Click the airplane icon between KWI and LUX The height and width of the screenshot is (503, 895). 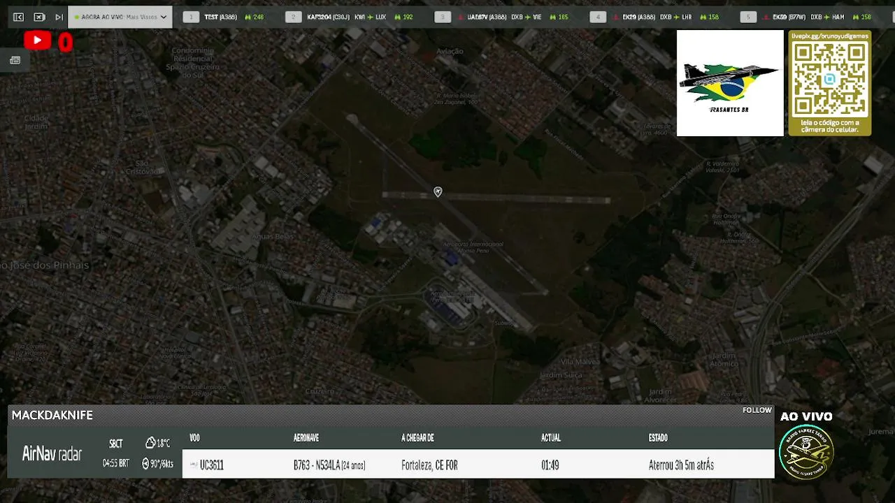[371, 17]
